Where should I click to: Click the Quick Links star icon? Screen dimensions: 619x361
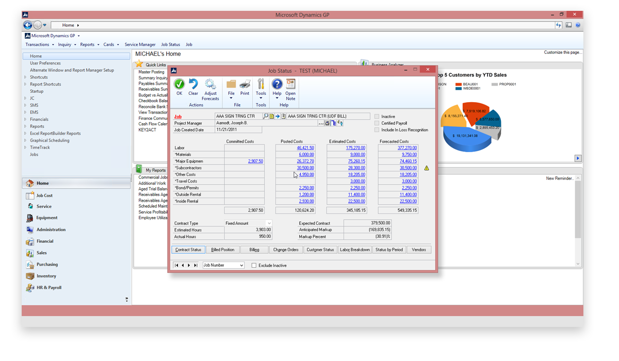click(139, 64)
